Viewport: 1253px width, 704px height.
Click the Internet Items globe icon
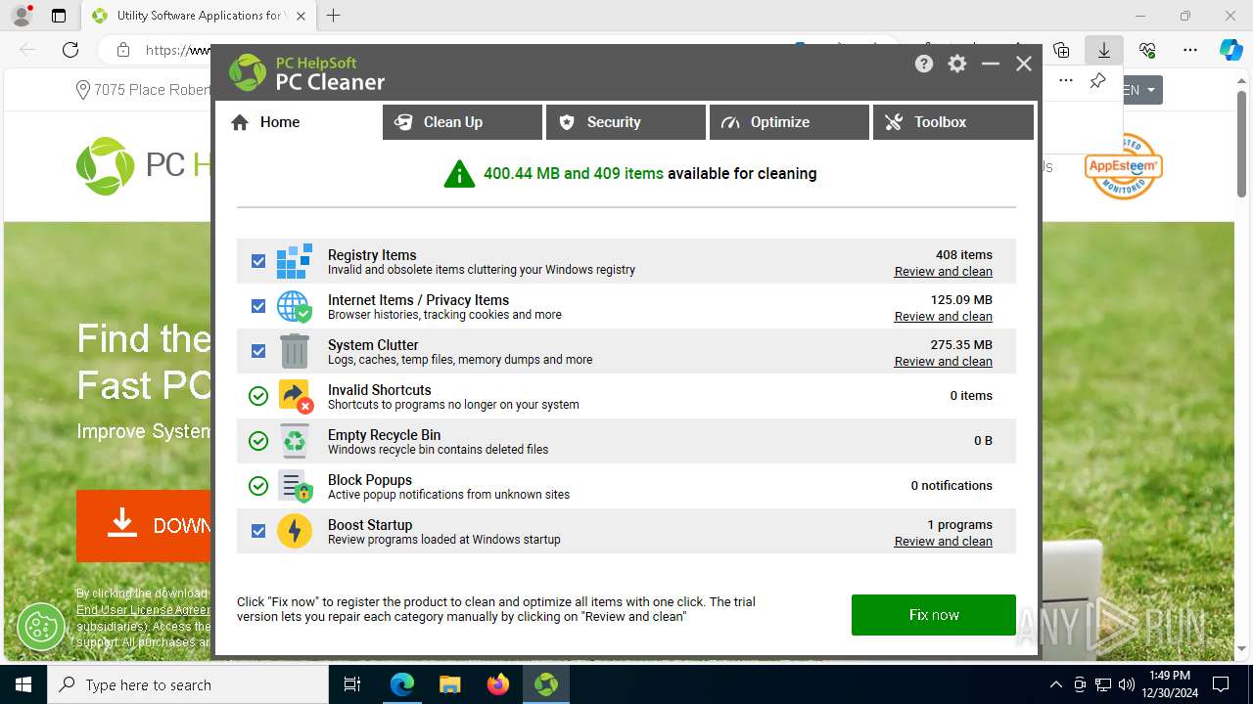tap(295, 306)
